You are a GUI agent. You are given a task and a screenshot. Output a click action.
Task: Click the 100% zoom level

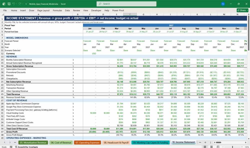[x=247, y=147]
